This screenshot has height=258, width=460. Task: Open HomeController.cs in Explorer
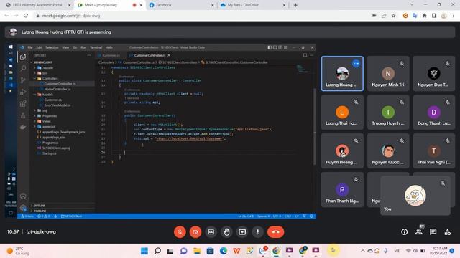pyautogui.click(x=57, y=89)
